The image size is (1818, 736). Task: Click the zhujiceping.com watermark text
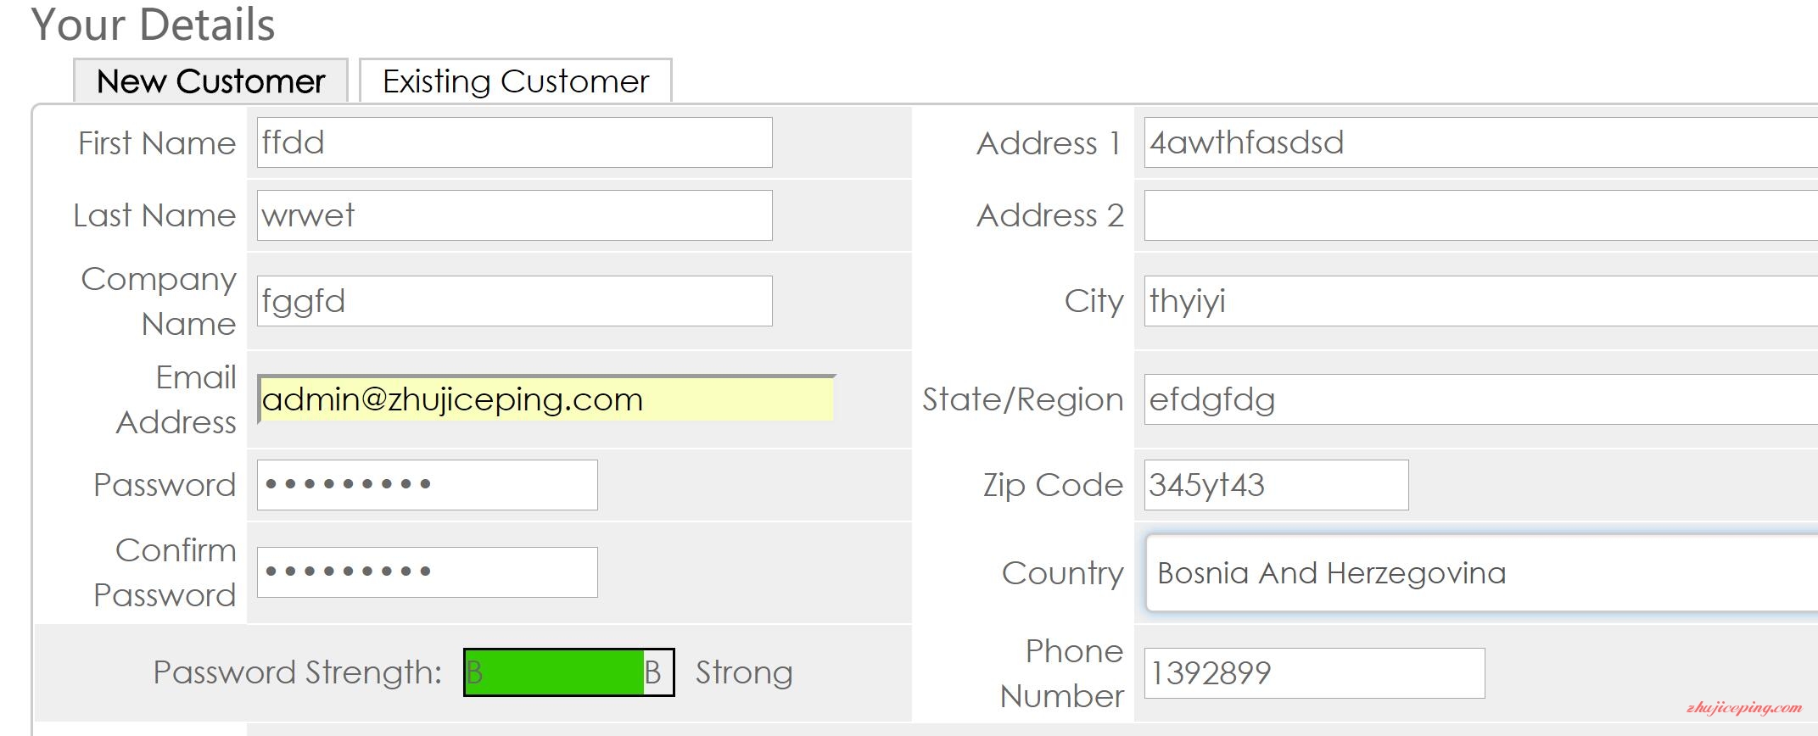pos(1744,707)
